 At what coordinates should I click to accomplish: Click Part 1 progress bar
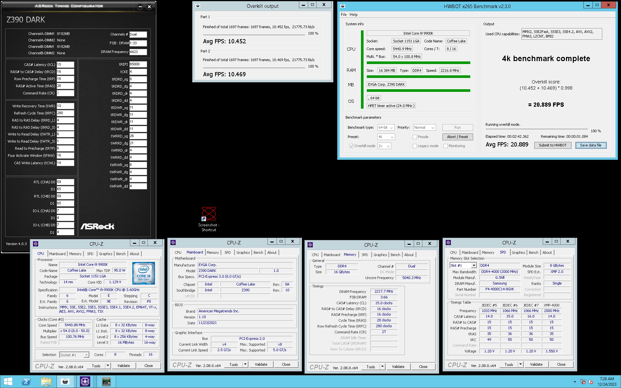coord(254,35)
